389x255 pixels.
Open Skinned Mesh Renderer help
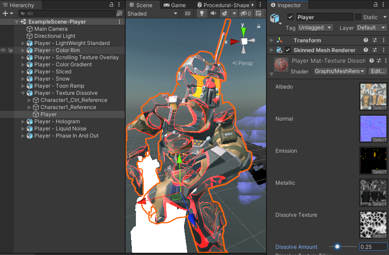[366, 50]
